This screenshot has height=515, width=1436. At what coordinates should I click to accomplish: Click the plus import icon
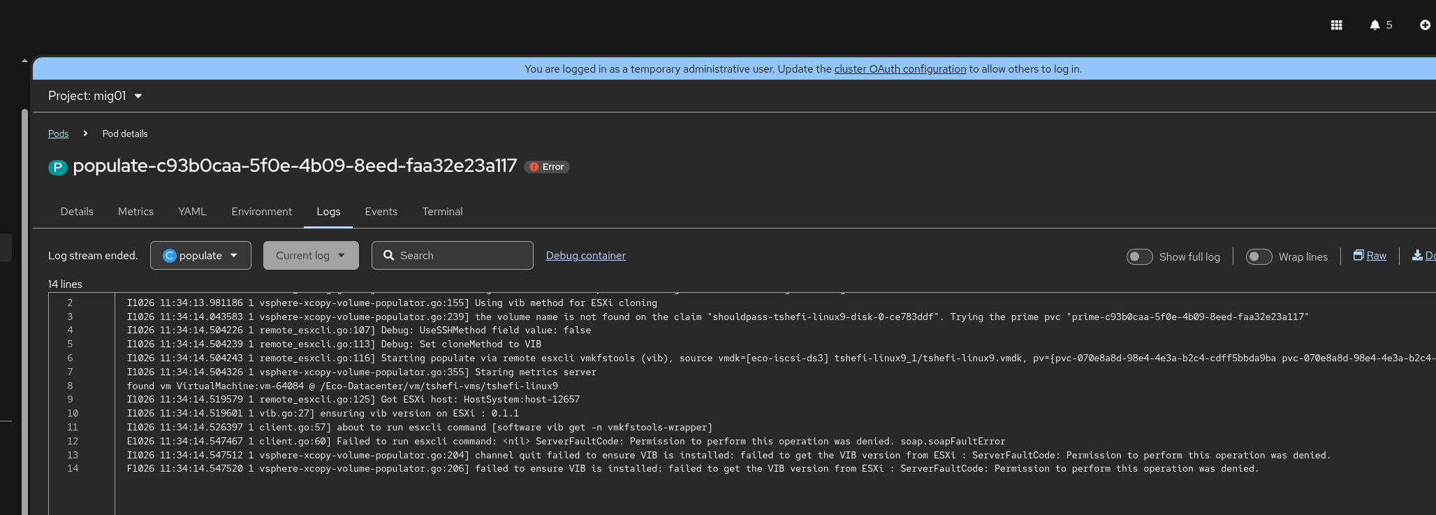[1425, 25]
